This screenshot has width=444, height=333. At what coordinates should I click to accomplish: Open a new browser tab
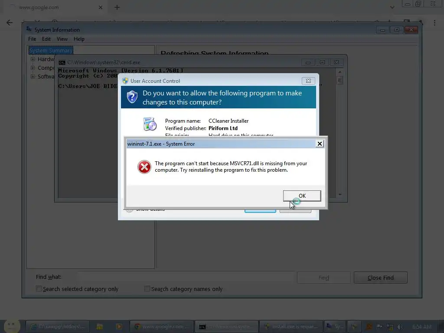(x=117, y=7)
